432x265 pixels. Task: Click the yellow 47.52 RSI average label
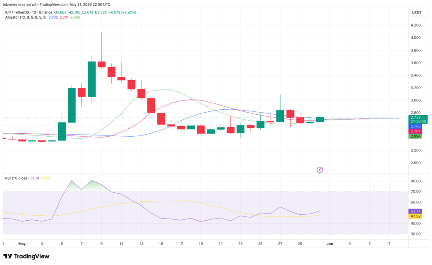415,216
